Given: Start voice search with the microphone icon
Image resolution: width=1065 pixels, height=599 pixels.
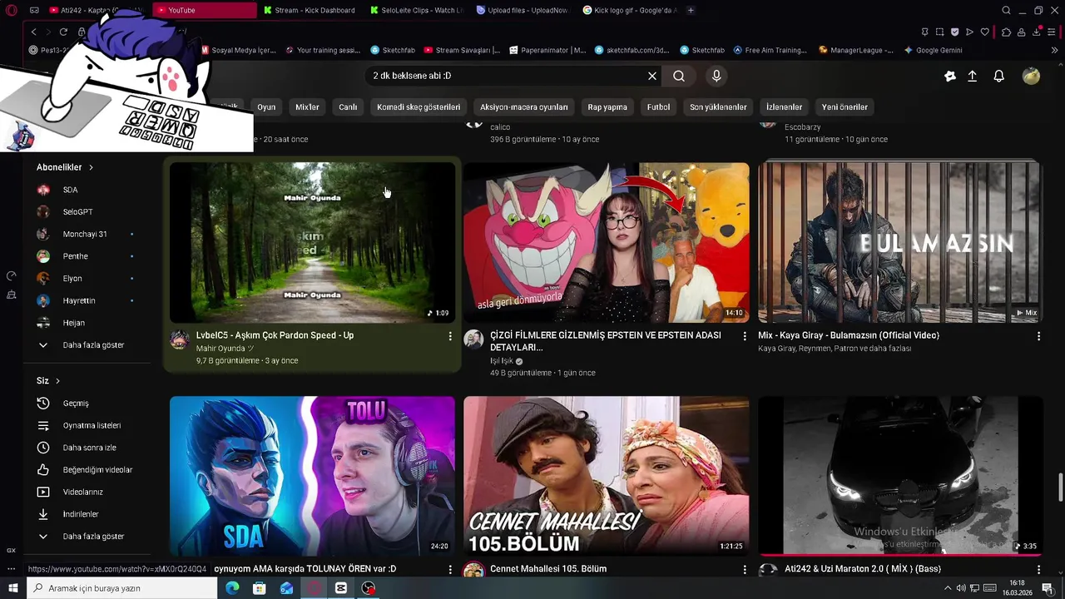Looking at the screenshot, I should tap(716, 76).
